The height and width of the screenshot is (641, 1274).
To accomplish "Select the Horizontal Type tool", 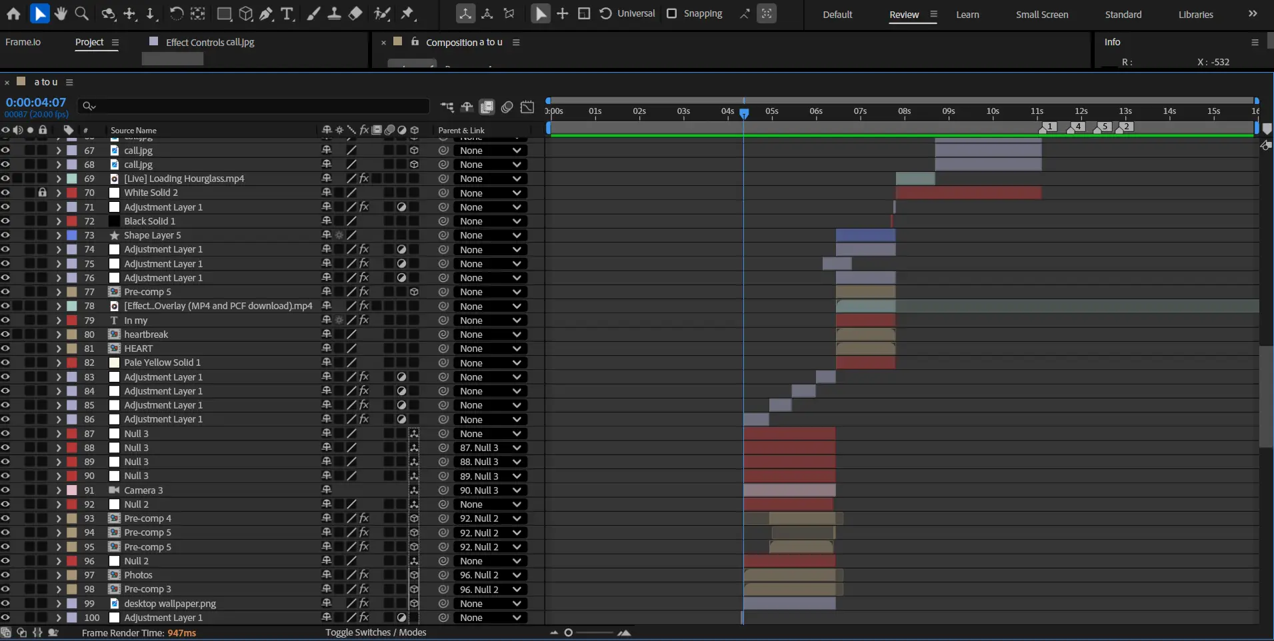I will [x=287, y=13].
